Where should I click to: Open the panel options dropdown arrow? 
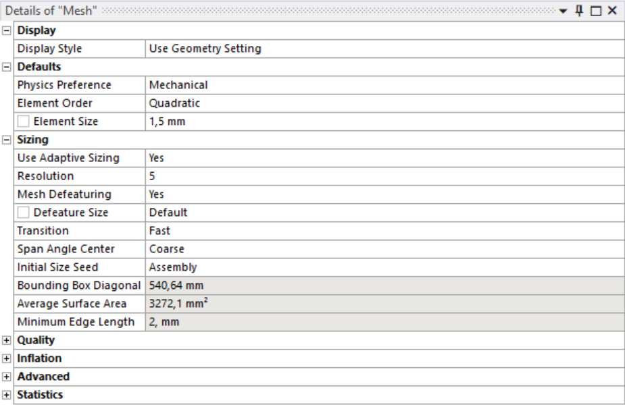pyautogui.click(x=564, y=10)
